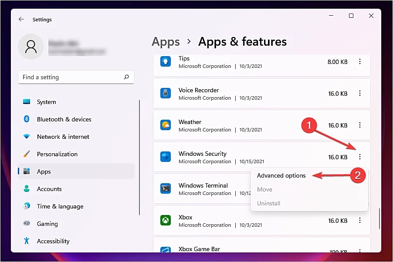
Task: Click the Apps breadcrumb link
Action: [166, 42]
